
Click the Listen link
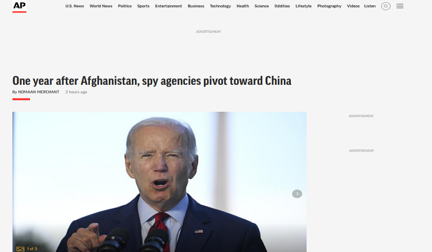pyautogui.click(x=370, y=6)
